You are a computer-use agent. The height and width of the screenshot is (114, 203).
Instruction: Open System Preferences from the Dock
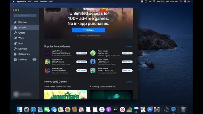157,110
